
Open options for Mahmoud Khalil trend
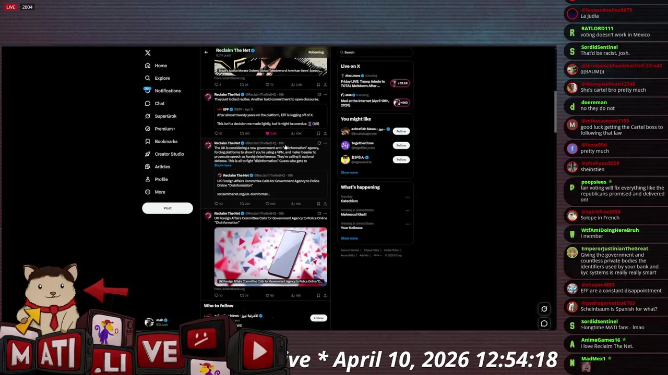pos(408,210)
